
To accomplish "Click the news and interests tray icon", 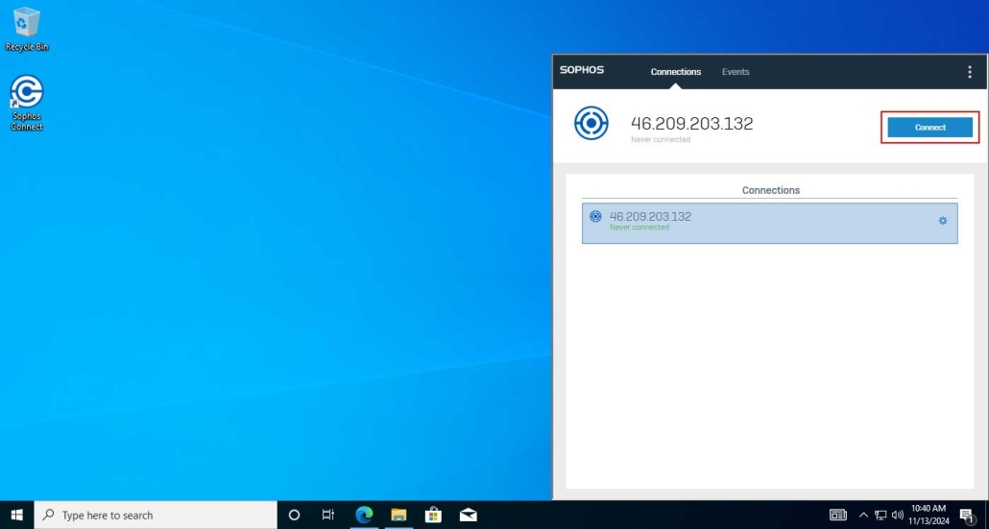I will coord(838,516).
